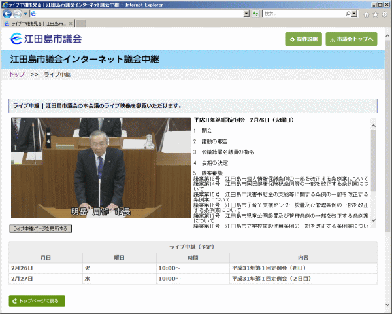The width and height of the screenshot is (392, 314).
Task: Close the Internet Explorer window
Action: (386, 5)
